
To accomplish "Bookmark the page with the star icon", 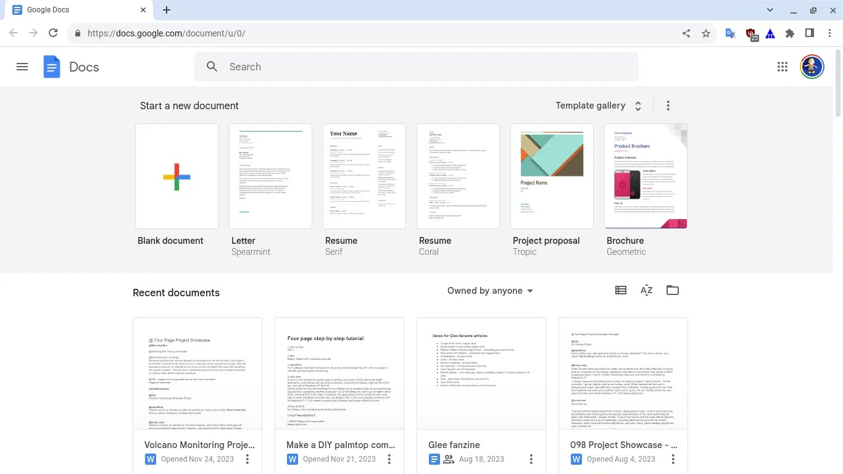I will point(705,33).
